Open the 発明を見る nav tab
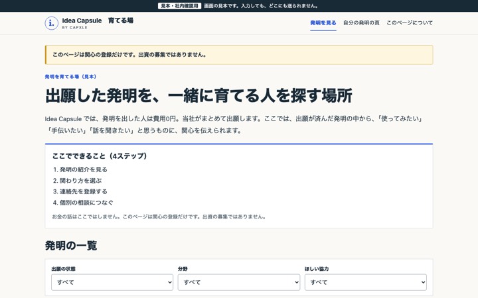The height and width of the screenshot is (298, 478). [323, 23]
